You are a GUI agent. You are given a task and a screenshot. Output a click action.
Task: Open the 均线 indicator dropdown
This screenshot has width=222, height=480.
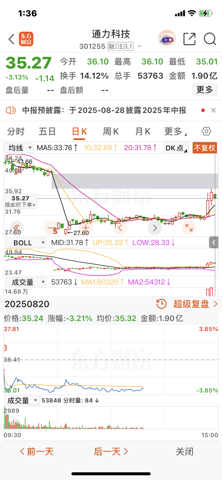(x=18, y=148)
